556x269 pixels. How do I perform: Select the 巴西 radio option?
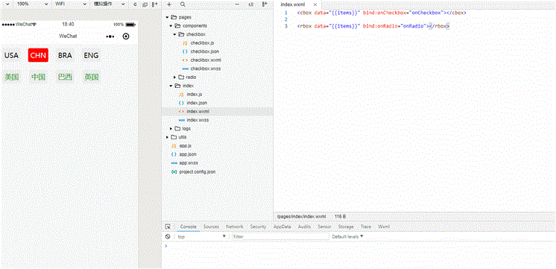65,77
